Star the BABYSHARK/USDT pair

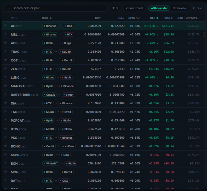pyautogui.click(x=5, y=95)
